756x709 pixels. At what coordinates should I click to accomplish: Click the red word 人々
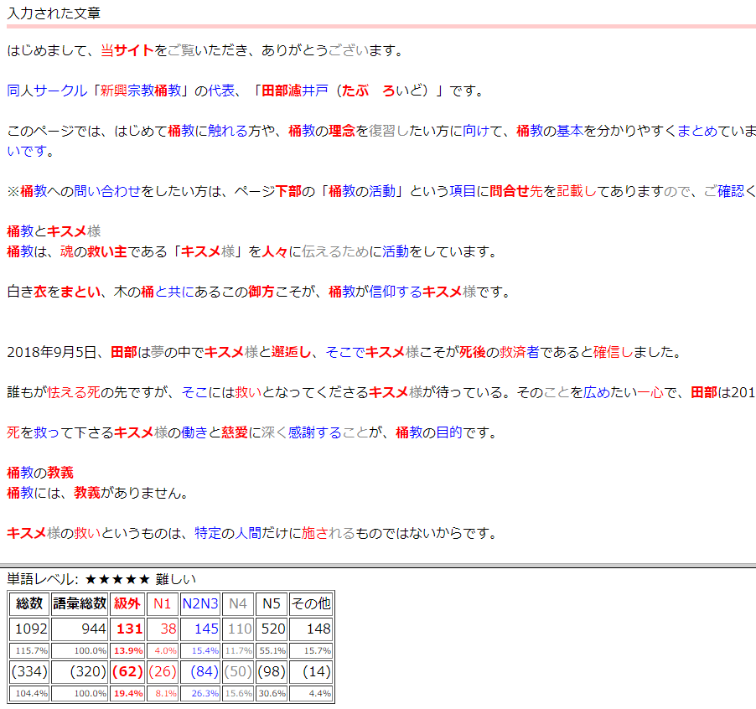[x=275, y=251]
